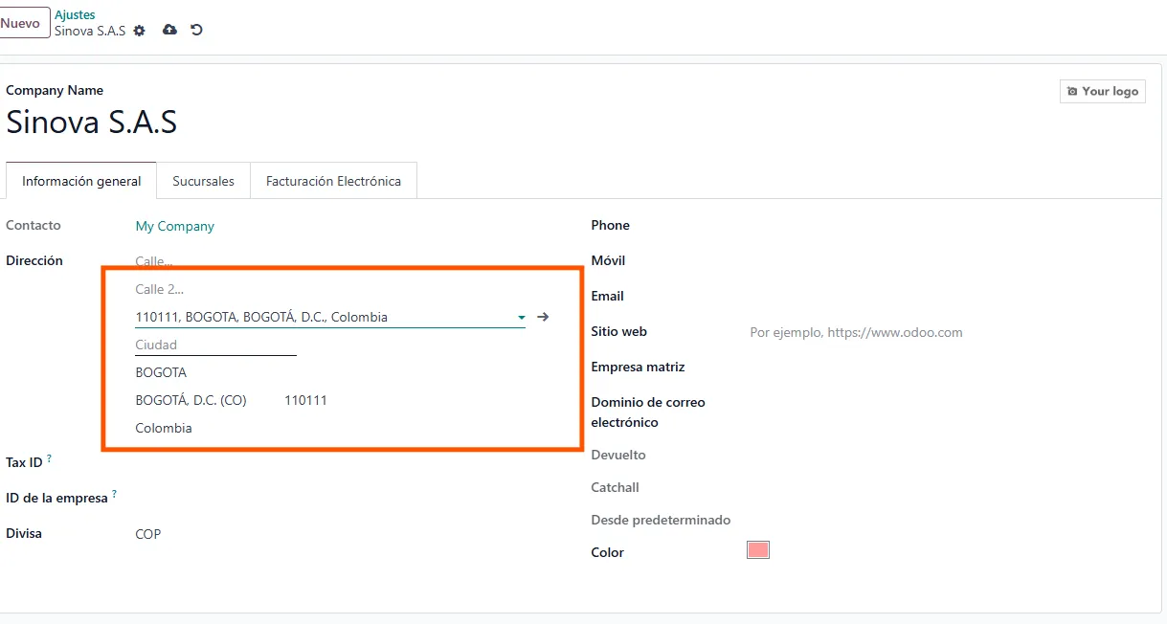Open the Sucursales tab

pyautogui.click(x=203, y=181)
